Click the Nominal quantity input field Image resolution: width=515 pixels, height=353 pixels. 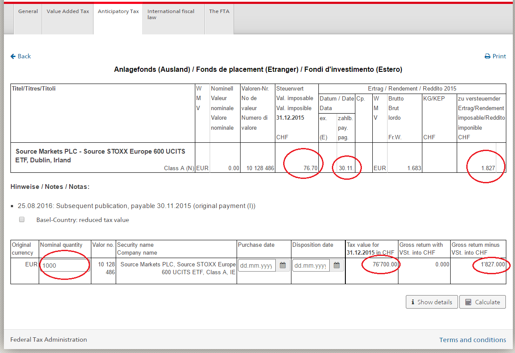pos(65,265)
